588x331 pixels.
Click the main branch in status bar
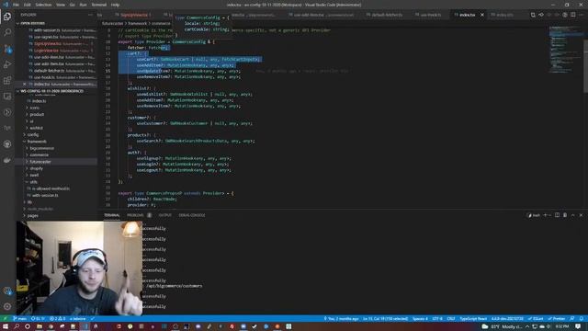pos(20,319)
